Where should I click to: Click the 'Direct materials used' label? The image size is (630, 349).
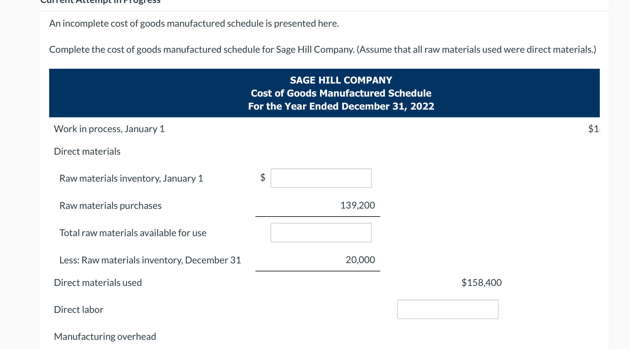(x=98, y=283)
